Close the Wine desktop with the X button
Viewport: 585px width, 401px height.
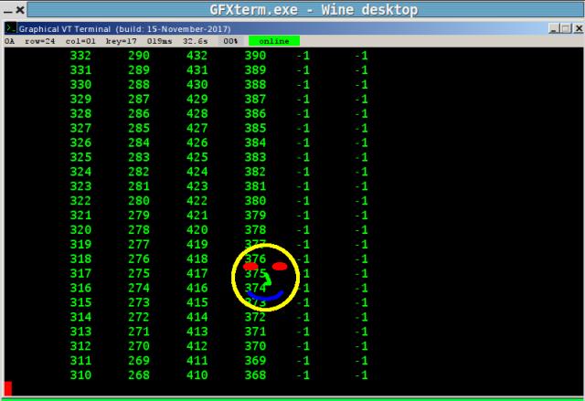[22, 10]
